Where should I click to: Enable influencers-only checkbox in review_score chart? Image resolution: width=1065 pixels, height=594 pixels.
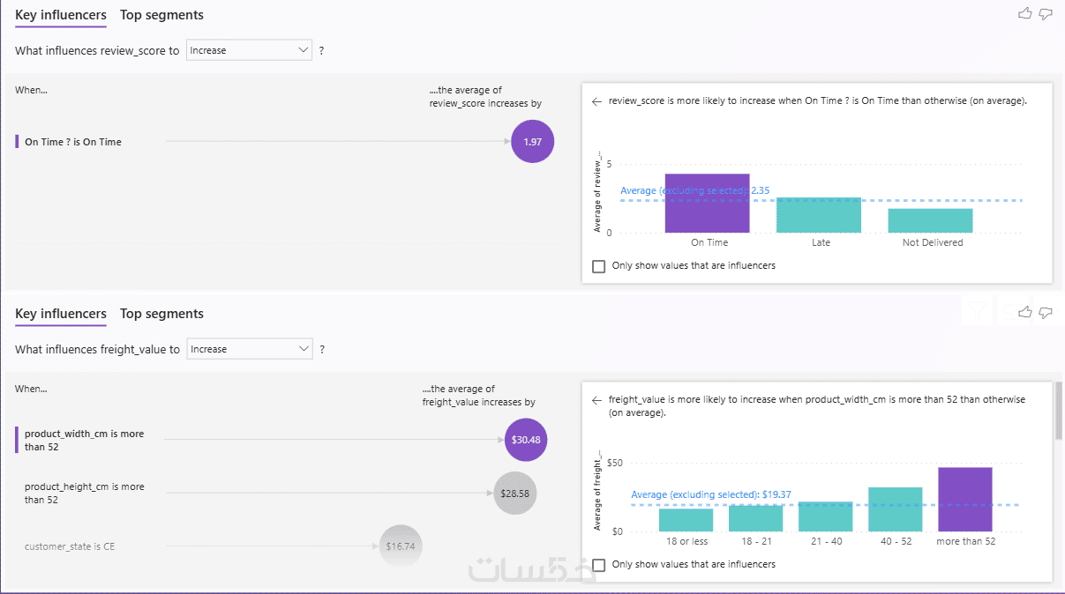[x=599, y=266]
